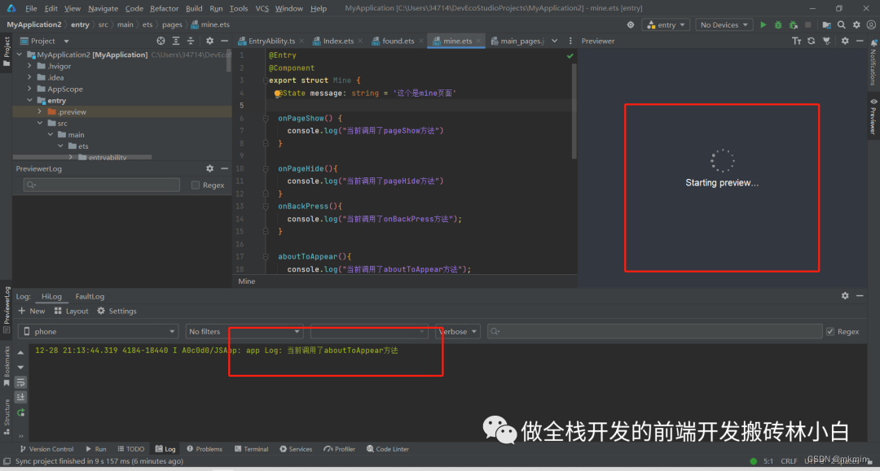Viewport: 880px width, 471px height.
Task: Open the Profiler tool window
Action: 340,449
